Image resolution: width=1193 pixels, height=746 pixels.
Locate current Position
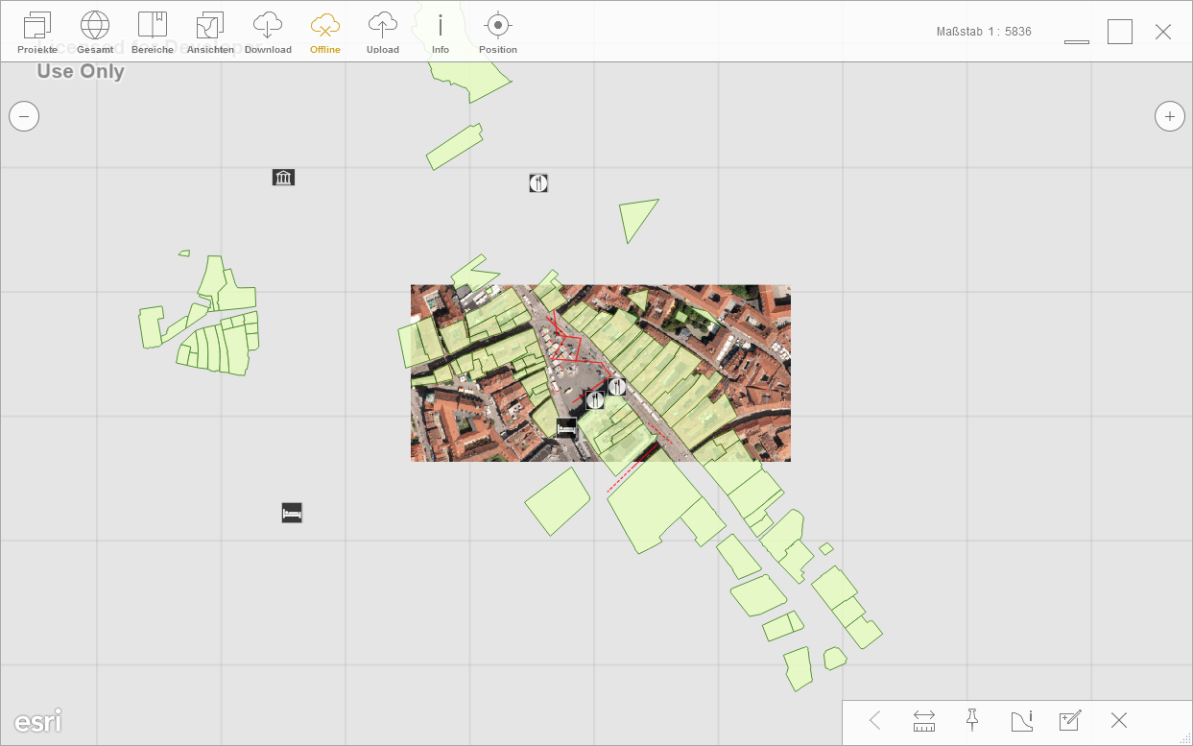coord(497,32)
